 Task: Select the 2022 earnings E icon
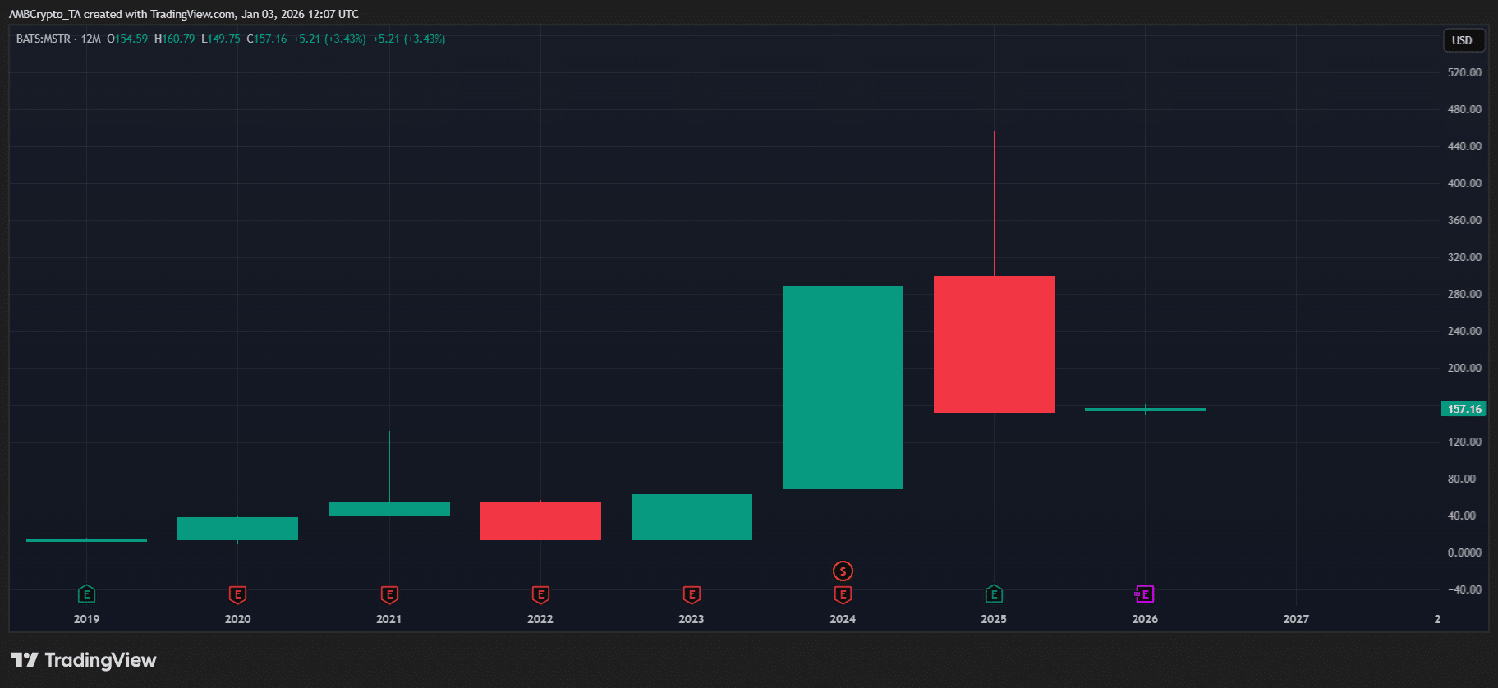click(x=540, y=594)
